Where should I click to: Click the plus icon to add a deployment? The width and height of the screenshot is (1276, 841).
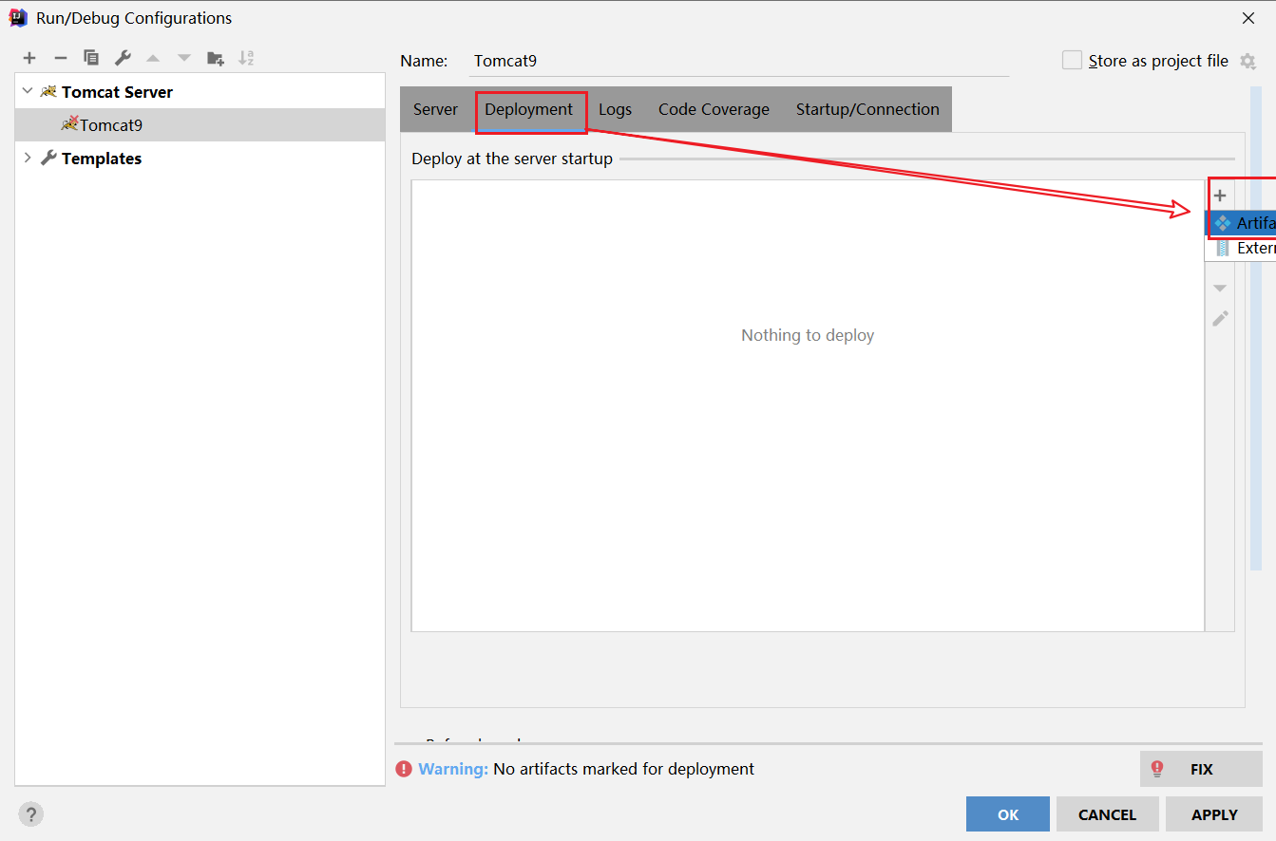click(x=1220, y=196)
